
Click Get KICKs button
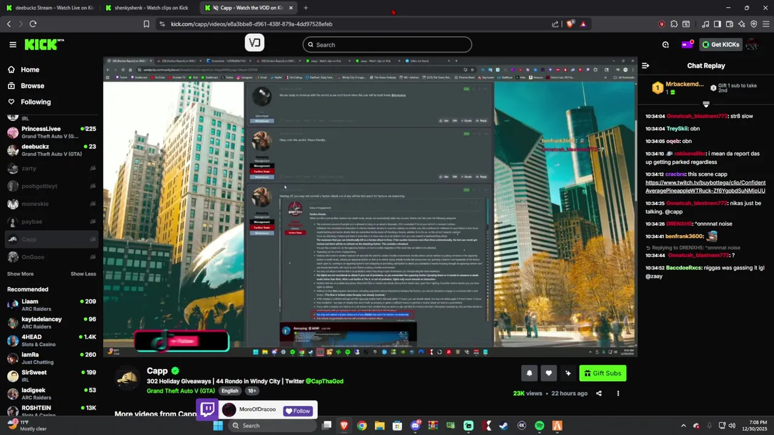pyautogui.click(x=721, y=44)
